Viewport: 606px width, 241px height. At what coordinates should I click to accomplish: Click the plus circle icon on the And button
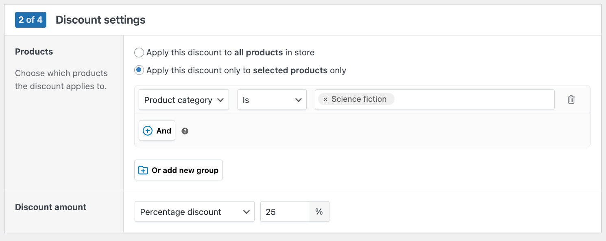click(147, 130)
